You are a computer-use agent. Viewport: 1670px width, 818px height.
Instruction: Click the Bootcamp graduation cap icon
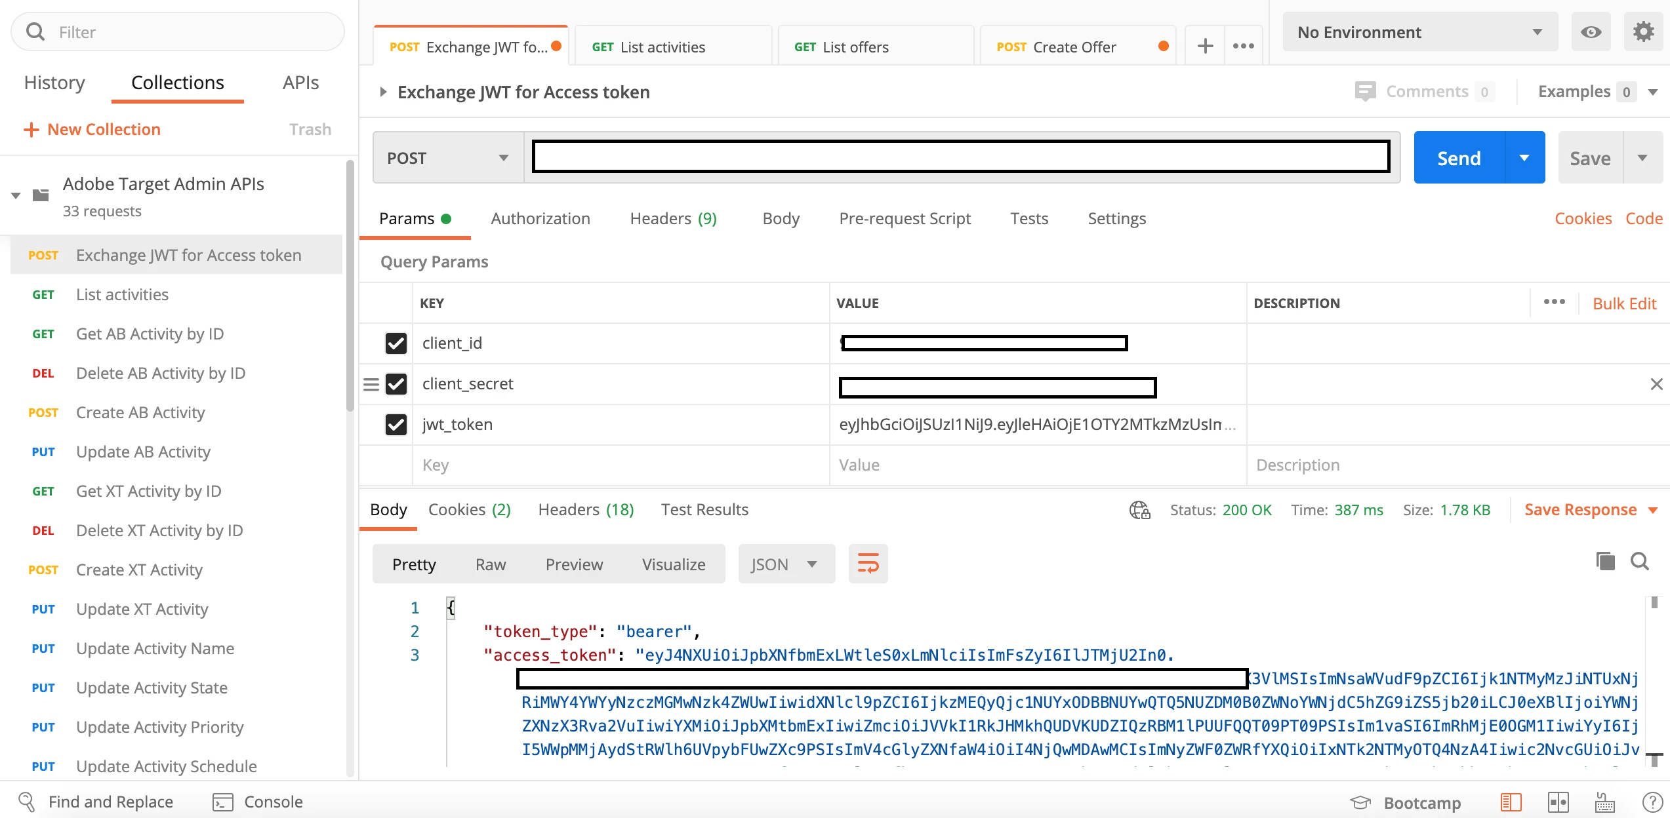point(1360,802)
